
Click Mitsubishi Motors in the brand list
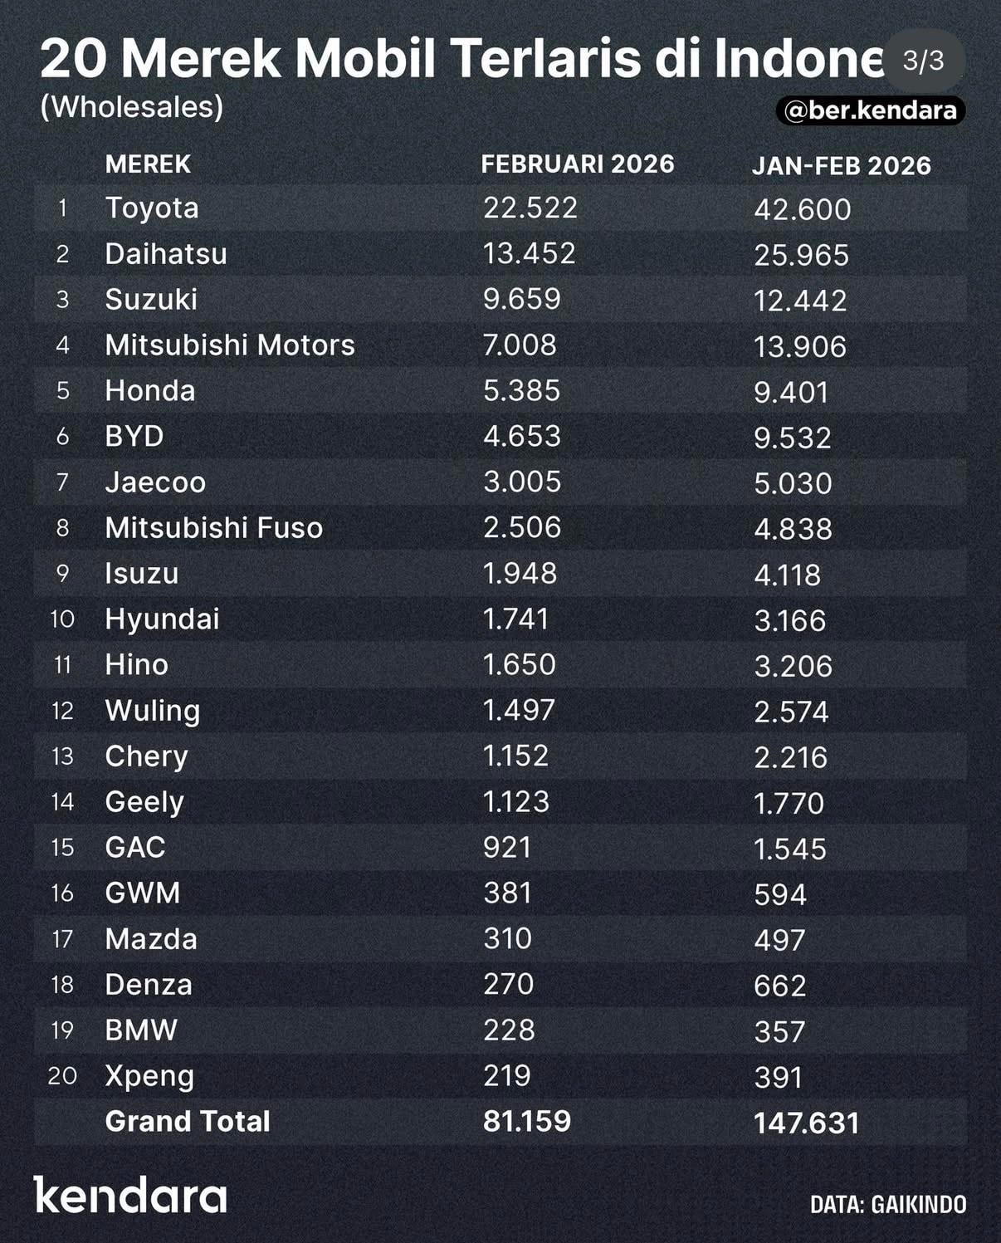pyautogui.click(x=230, y=345)
